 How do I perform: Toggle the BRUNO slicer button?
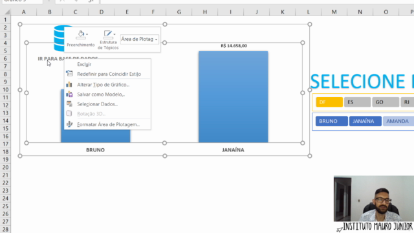coord(332,121)
